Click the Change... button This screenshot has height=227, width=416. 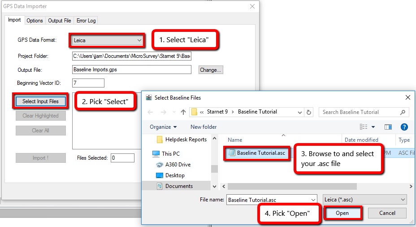coord(211,70)
